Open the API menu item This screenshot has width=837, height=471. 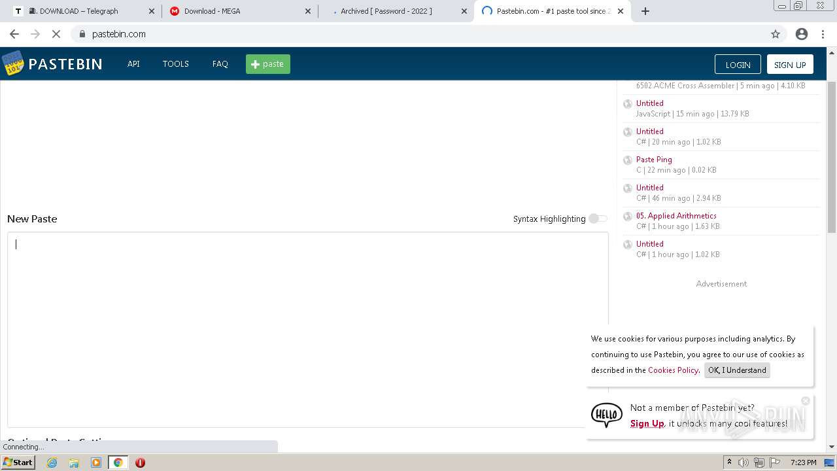133,63
